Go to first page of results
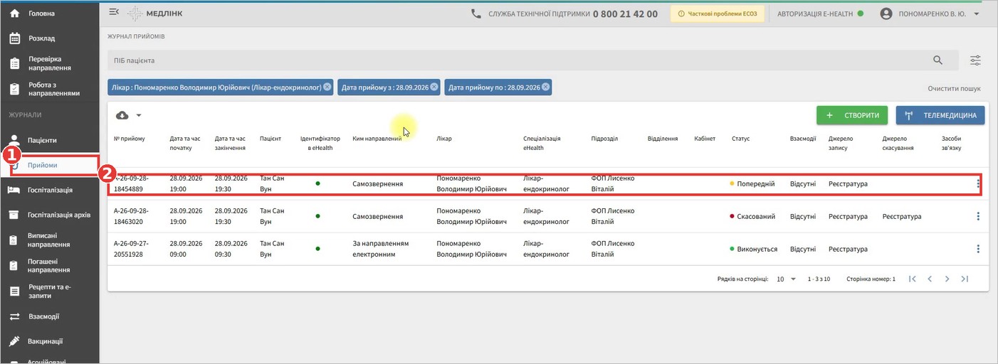This screenshot has height=364, width=998. pyautogui.click(x=913, y=279)
